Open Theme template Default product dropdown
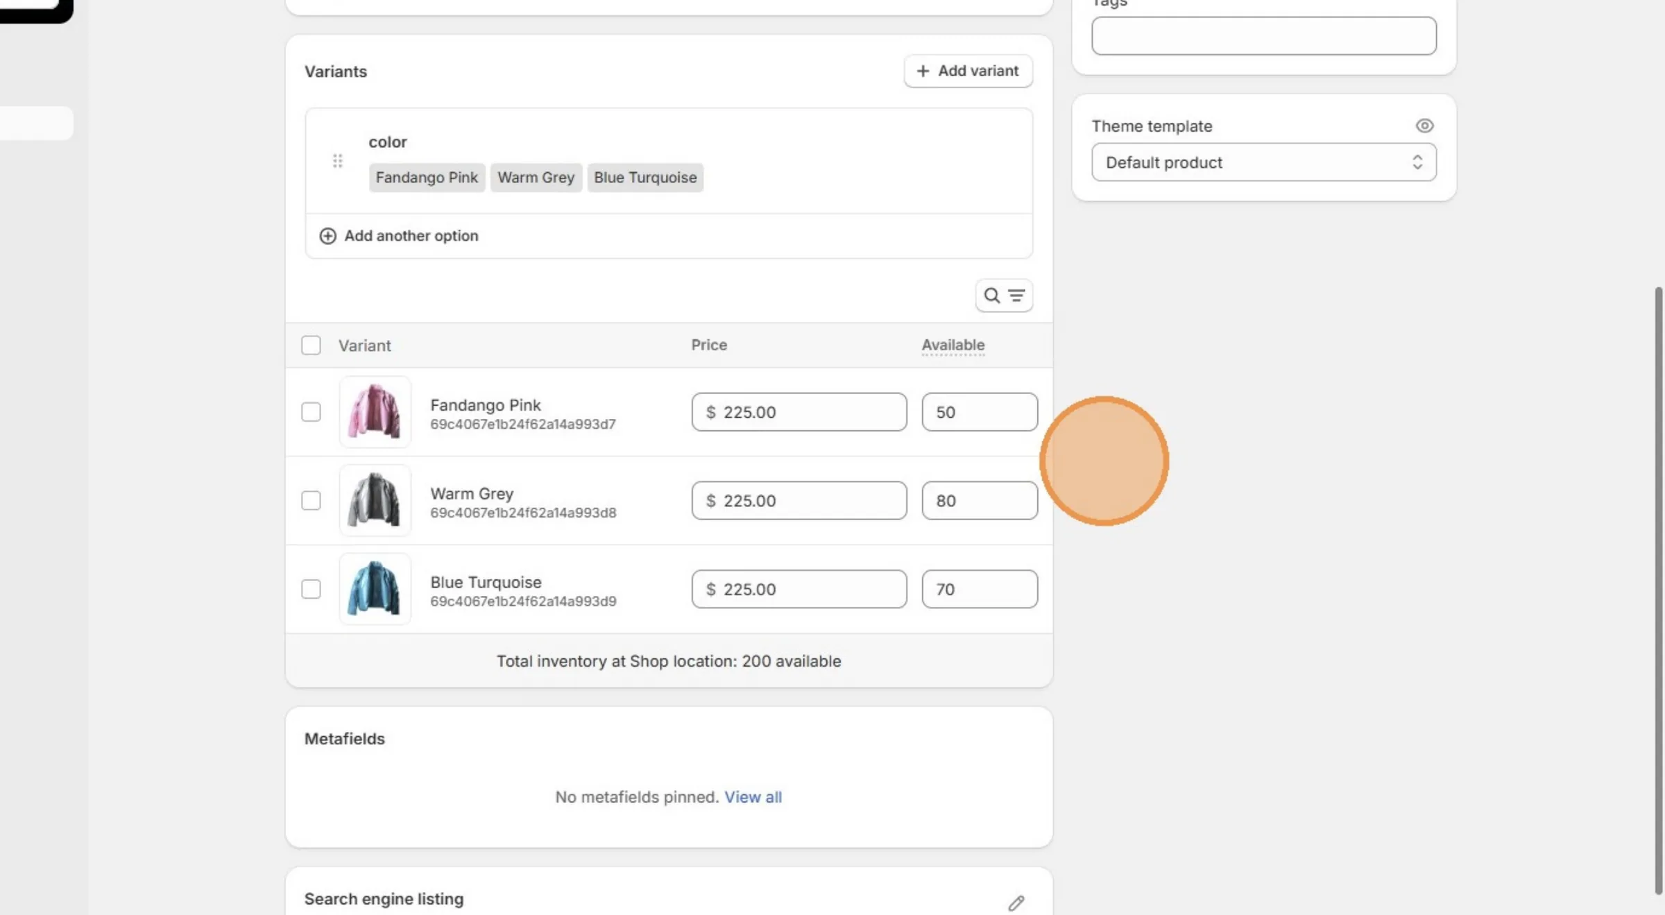 point(1263,162)
